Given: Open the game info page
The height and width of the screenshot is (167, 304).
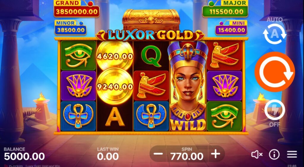Looking at the screenshot, I should point(274,155).
